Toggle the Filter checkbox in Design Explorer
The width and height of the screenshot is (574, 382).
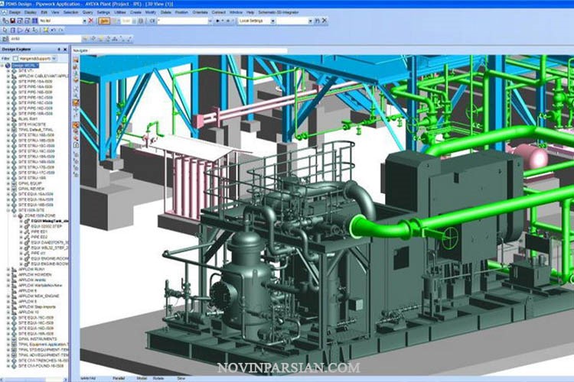point(14,57)
